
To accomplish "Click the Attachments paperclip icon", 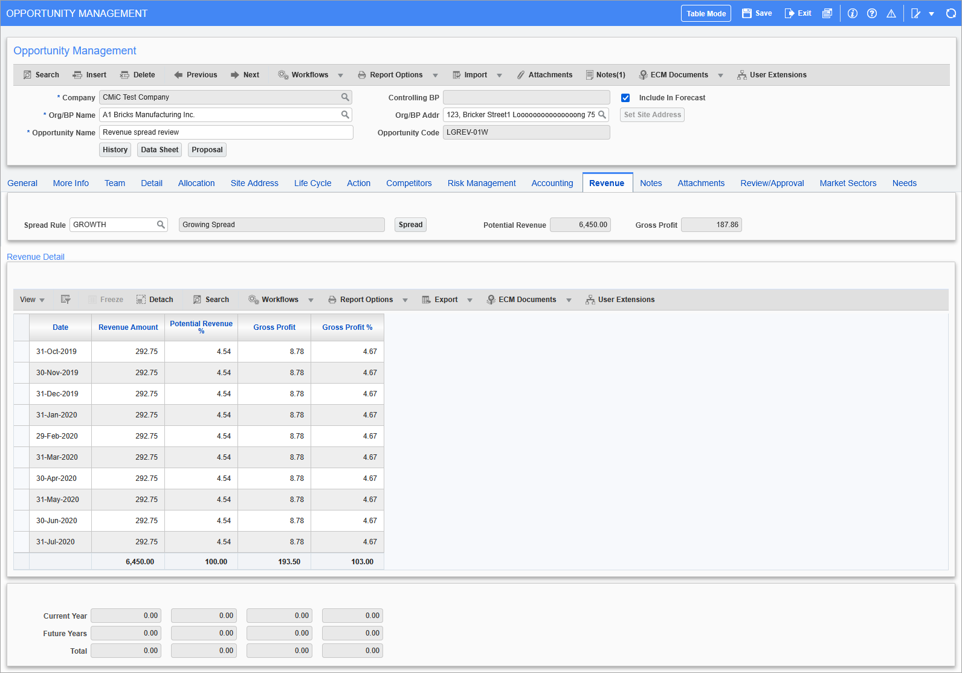I will point(520,75).
